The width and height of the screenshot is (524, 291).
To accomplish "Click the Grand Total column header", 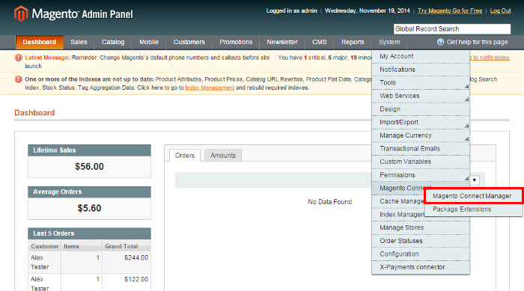I will click(x=127, y=247).
